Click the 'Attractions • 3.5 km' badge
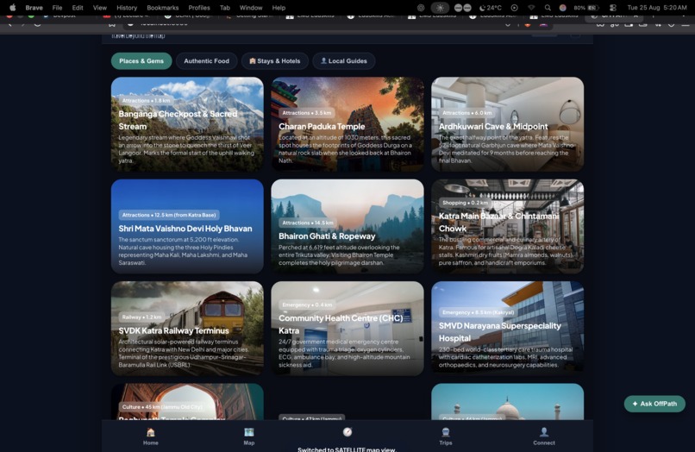Screen dimensions: 695x452 click(x=307, y=113)
